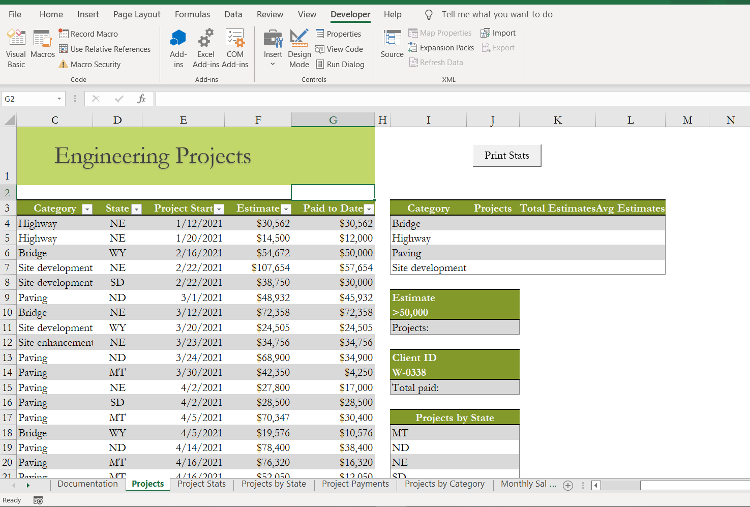
Task: Open the Visual Basic editor
Action: click(x=16, y=48)
